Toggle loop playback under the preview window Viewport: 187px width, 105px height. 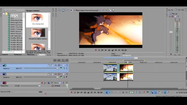[x=99, y=50]
